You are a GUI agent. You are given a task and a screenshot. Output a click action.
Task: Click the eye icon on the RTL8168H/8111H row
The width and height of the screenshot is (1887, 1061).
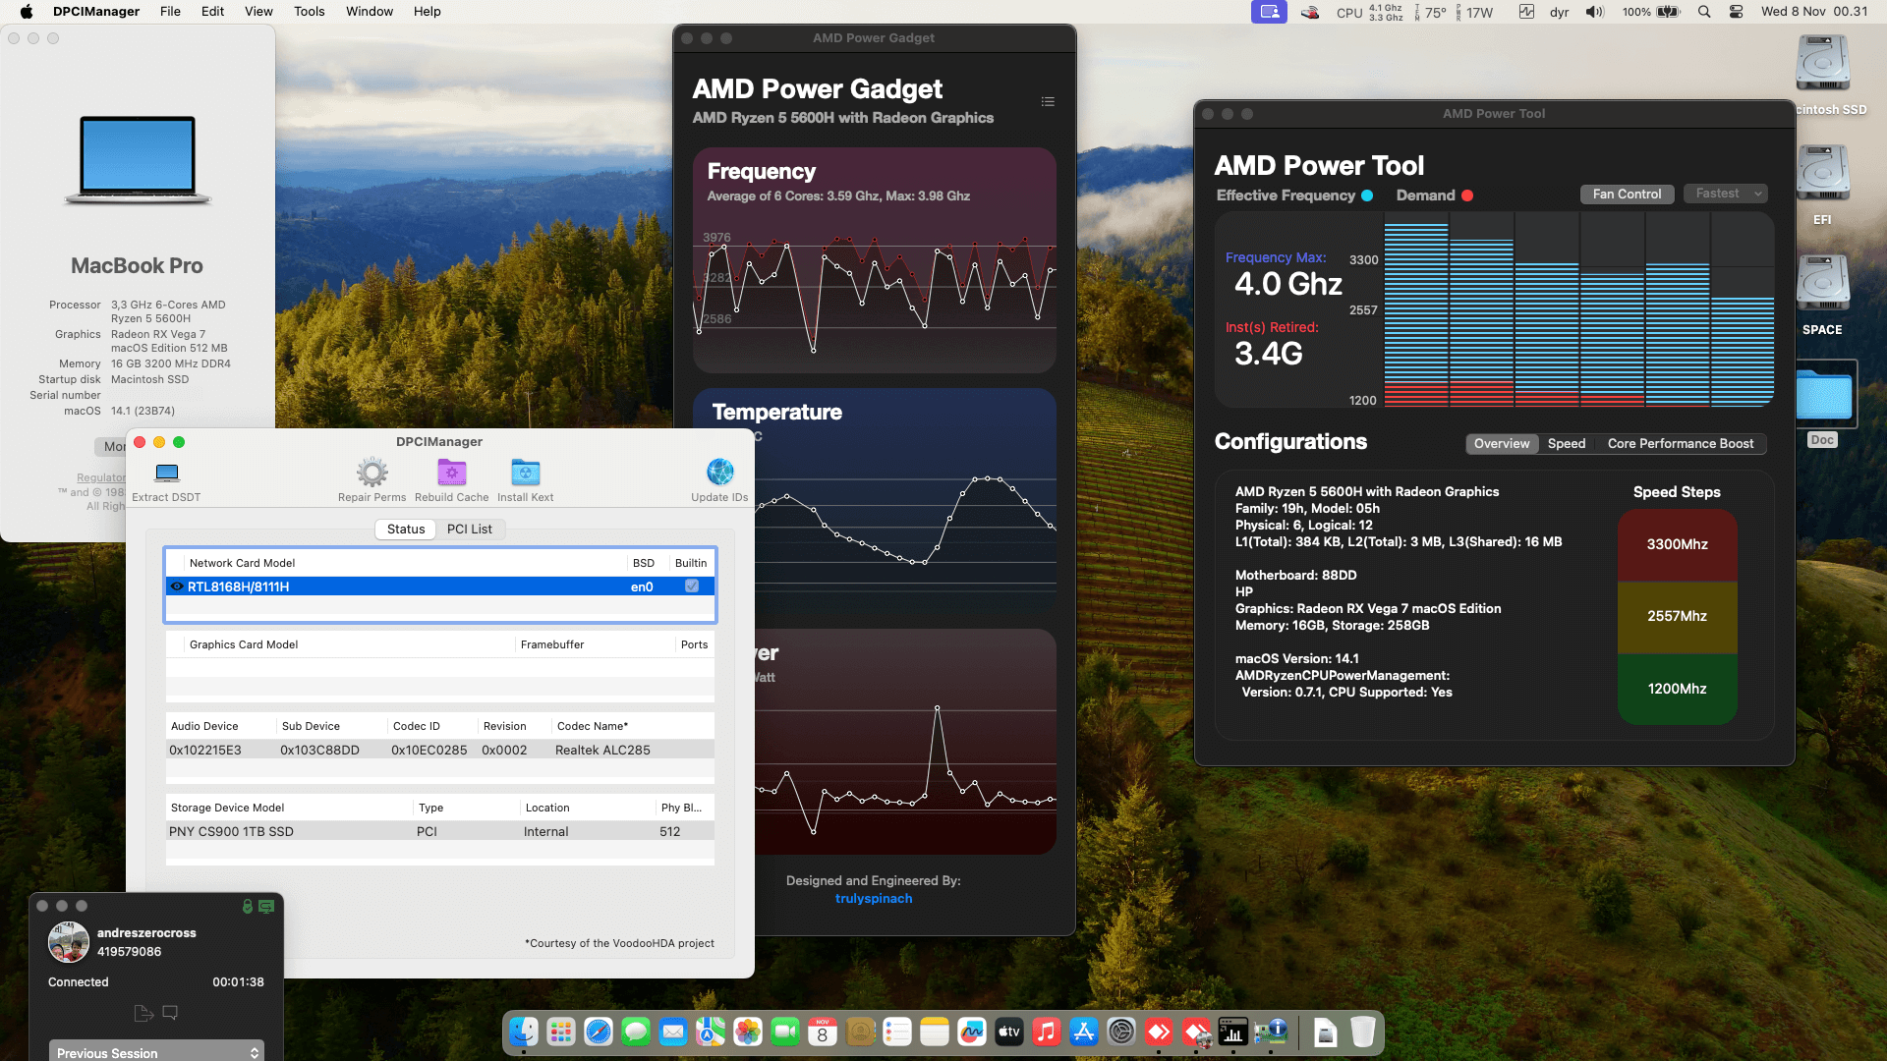click(x=177, y=586)
